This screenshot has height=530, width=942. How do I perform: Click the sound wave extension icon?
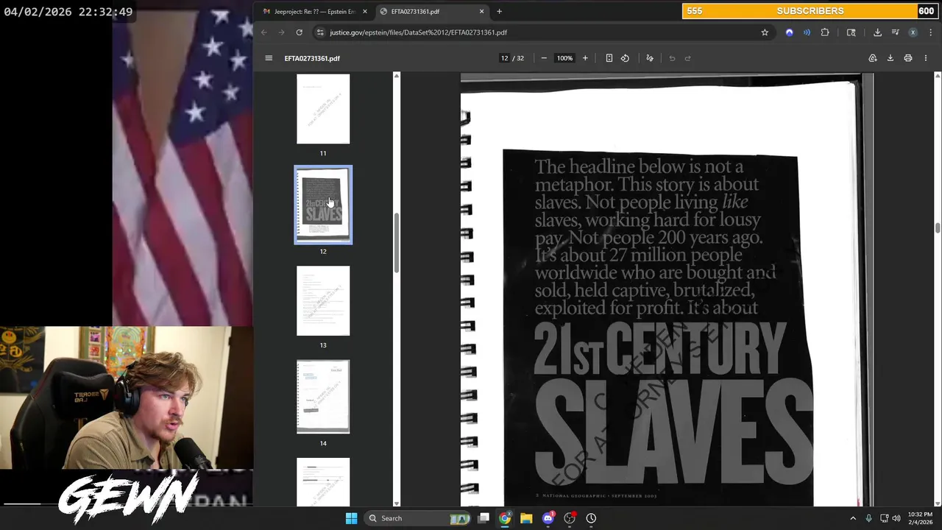pos(807,32)
